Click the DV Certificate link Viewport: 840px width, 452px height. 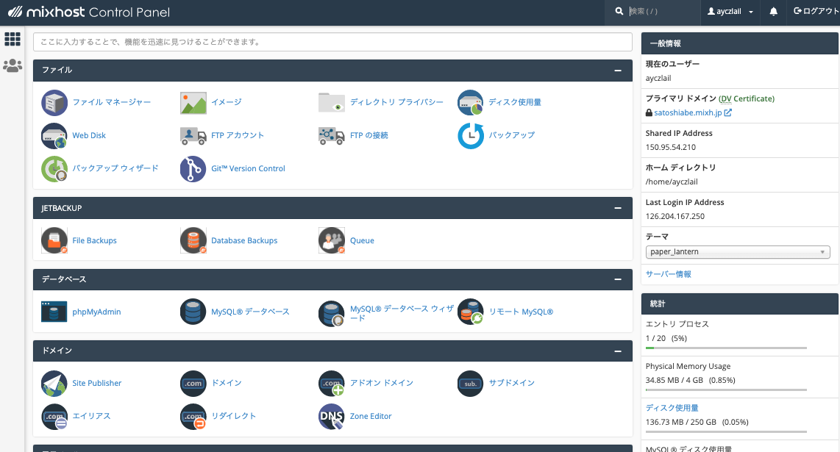pos(747,98)
